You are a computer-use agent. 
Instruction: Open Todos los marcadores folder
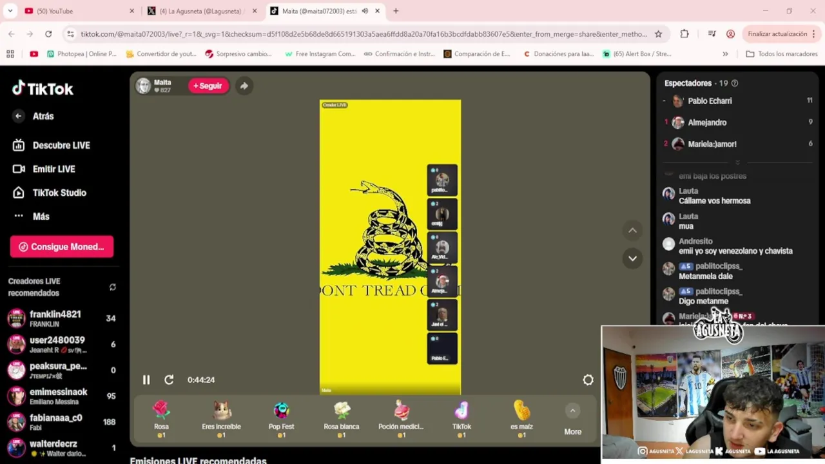point(782,54)
